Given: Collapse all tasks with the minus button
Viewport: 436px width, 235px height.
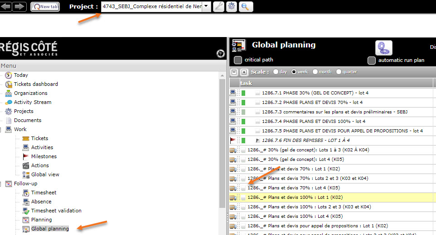Looking at the screenshot, I should click(234, 72).
